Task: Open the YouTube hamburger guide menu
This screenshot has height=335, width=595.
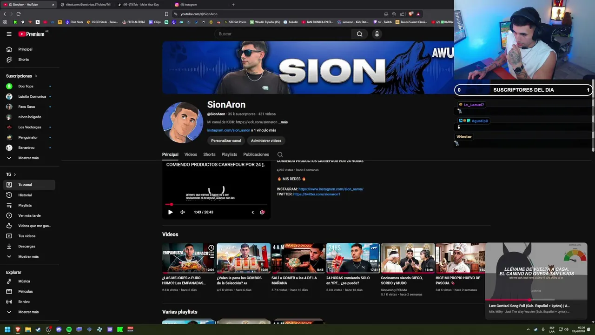Action: coord(9,34)
